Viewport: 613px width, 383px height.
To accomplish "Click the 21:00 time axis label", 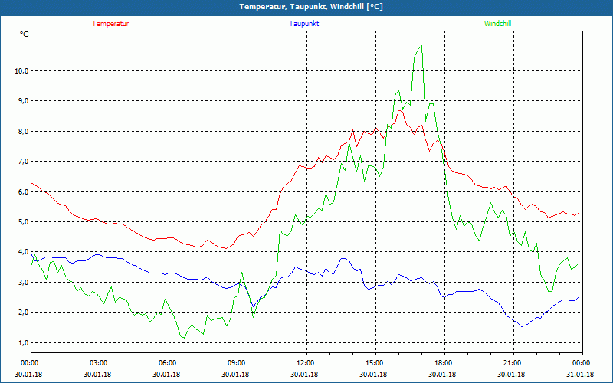I will pyautogui.click(x=511, y=363).
